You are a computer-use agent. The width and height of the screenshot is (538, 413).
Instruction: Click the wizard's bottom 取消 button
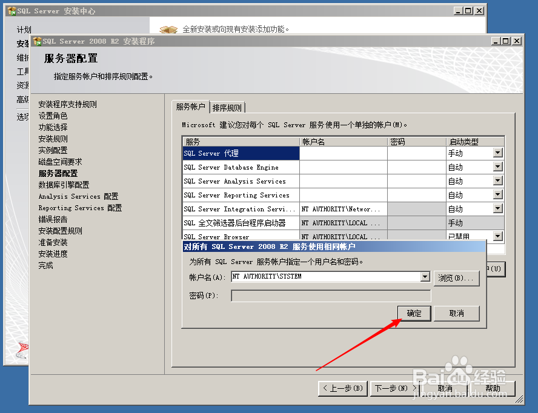[x=445, y=388]
